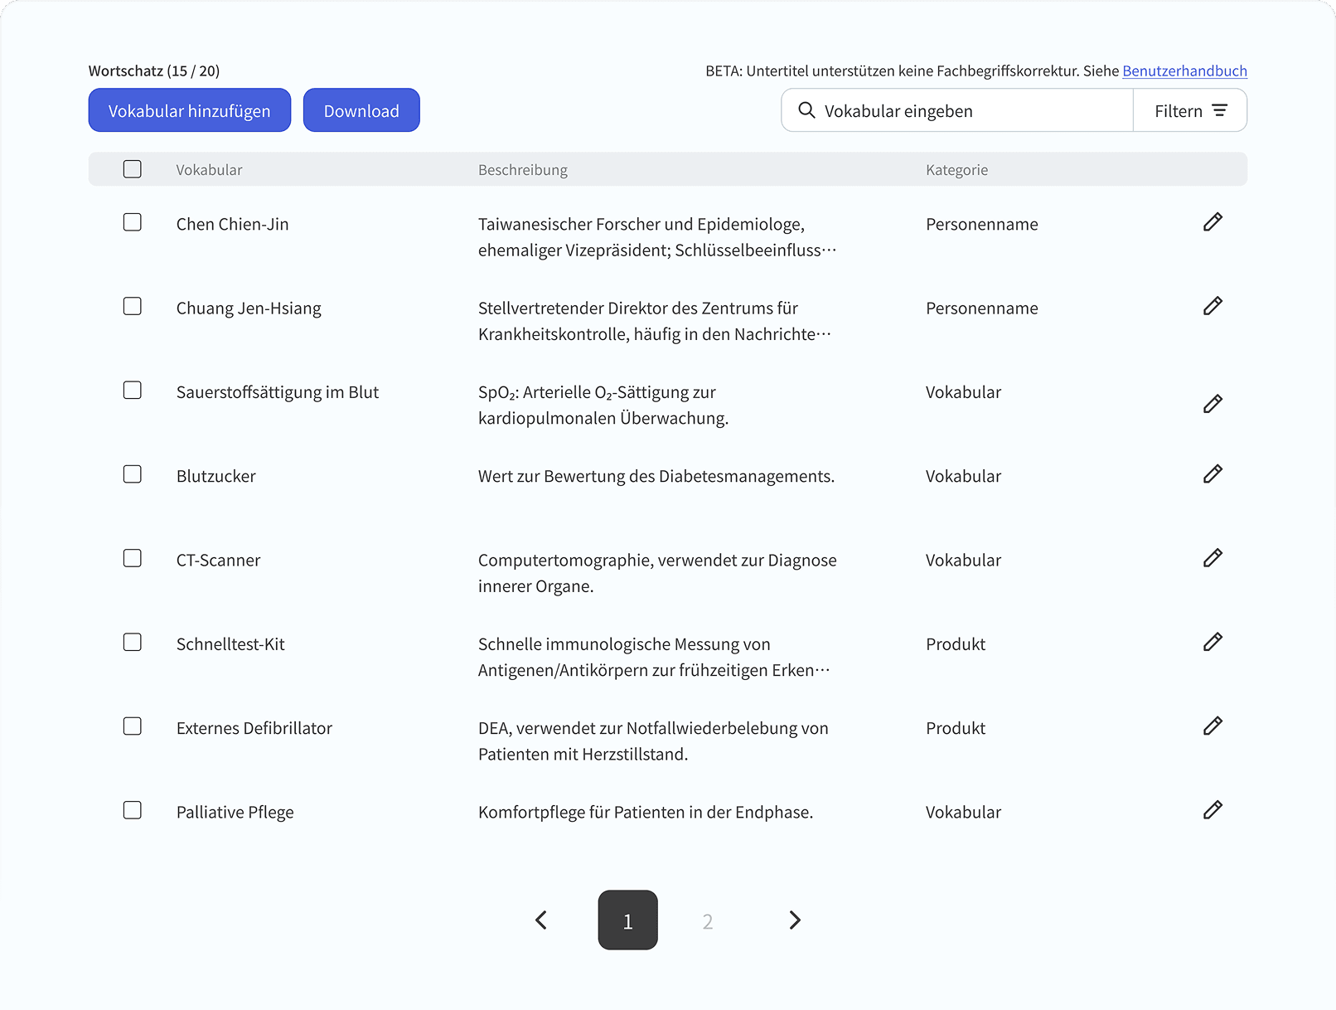Click pencil icon for Chuang Jen-Hsiang

[1213, 306]
